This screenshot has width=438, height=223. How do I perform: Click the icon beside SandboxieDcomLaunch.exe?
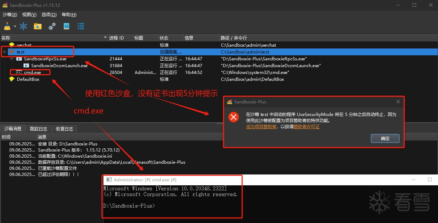coord(26,65)
